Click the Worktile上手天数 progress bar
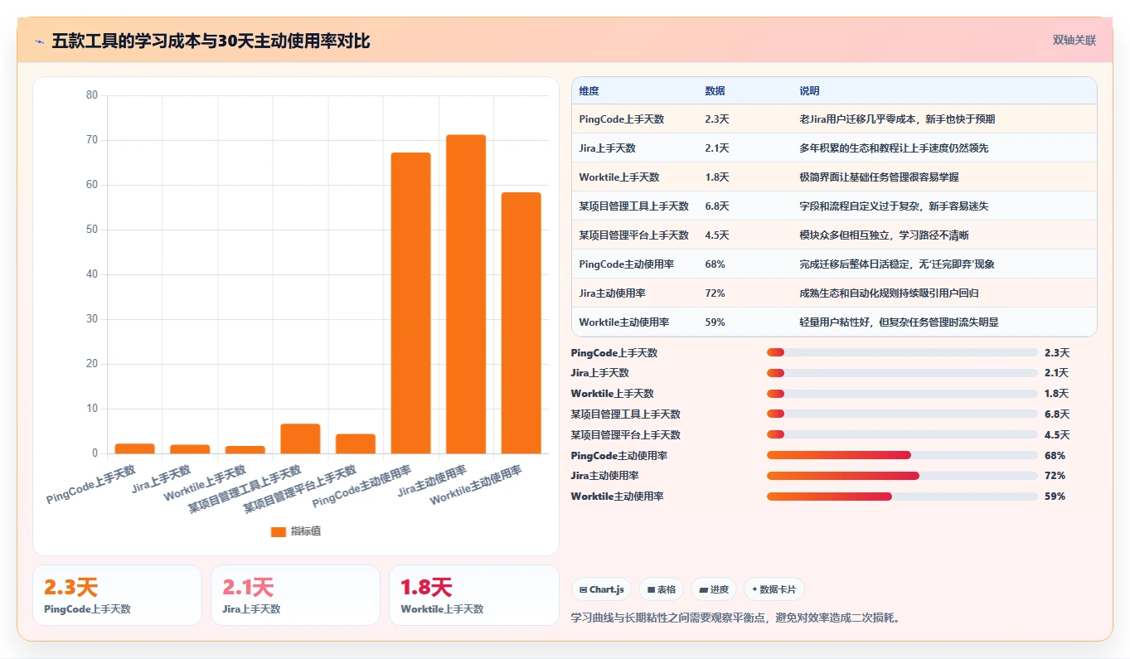 pos(902,394)
